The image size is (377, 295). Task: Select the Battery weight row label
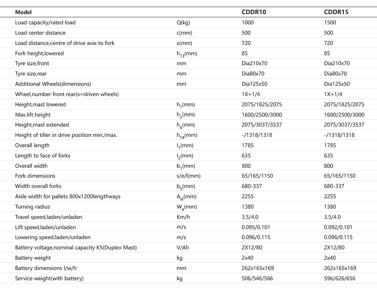pos(33,258)
